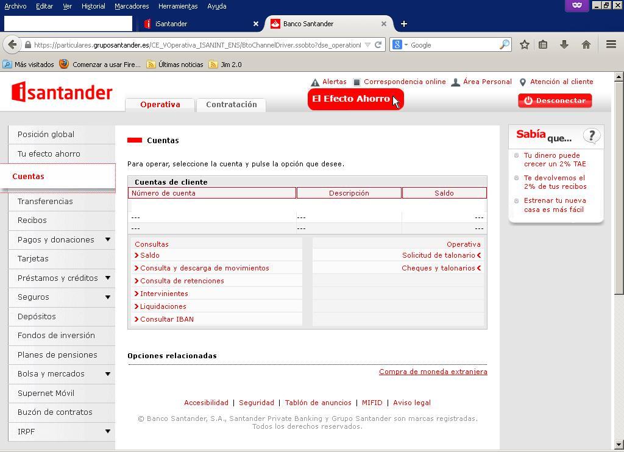Image resolution: width=624 pixels, height=452 pixels.
Task: Close the Banco Santander tab
Action: tap(384, 24)
